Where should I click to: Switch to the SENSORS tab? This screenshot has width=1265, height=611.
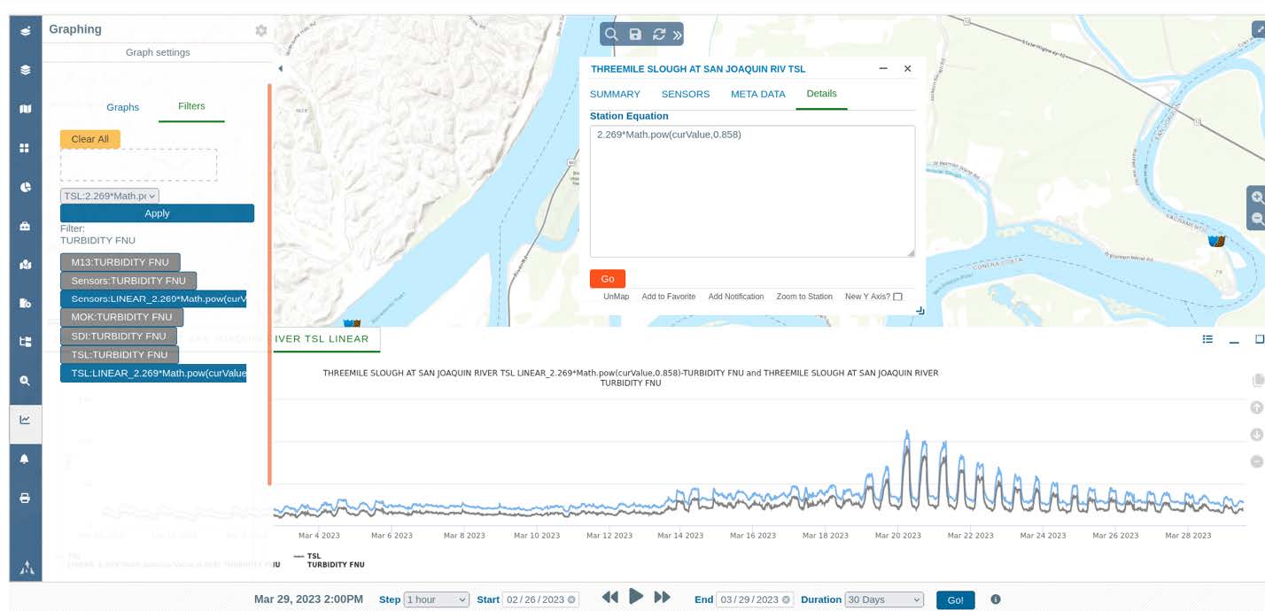pos(685,94)
